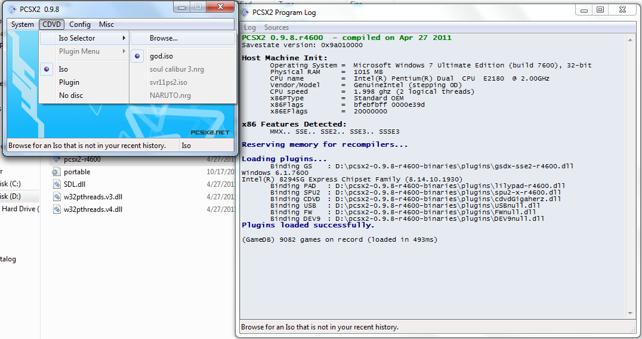The width and height of the screenshot is (642, 339).
Task: Close the PCSX2 main window
Action: 220,7
